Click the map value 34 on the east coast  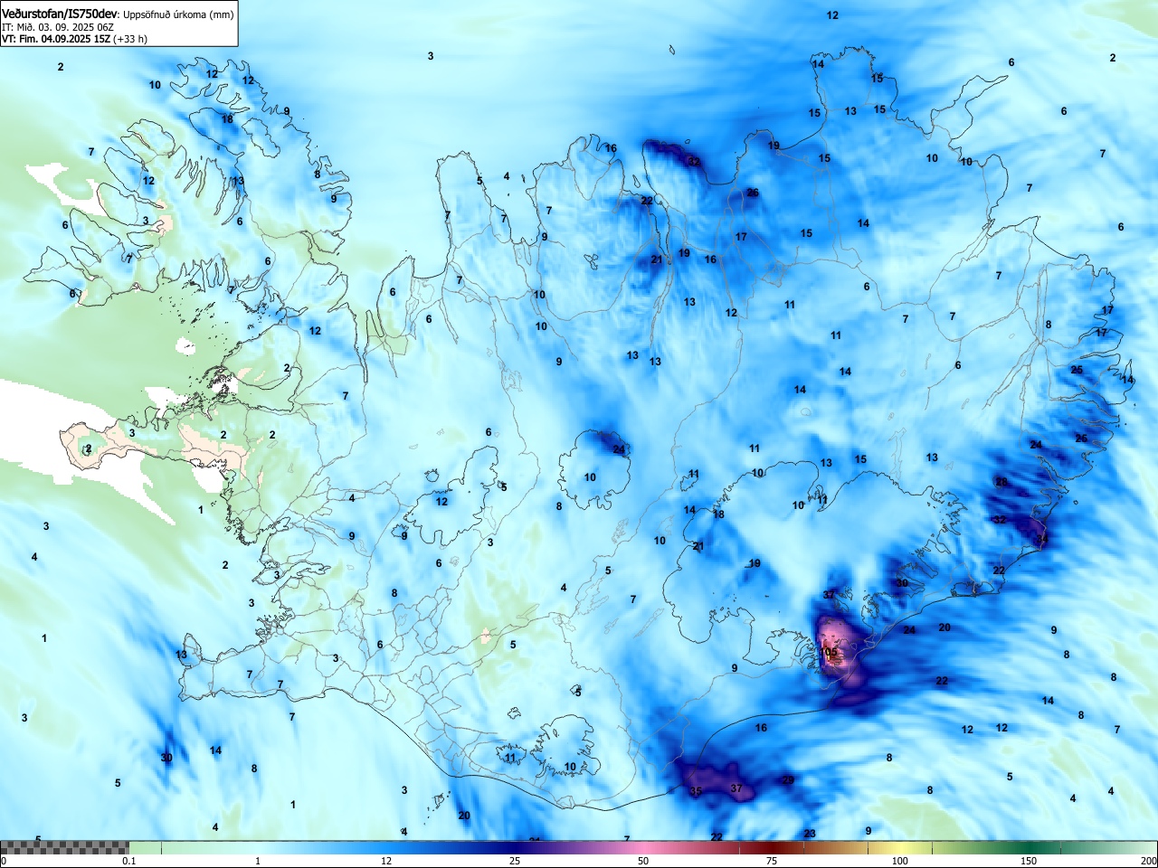[x=1042, y=539]
